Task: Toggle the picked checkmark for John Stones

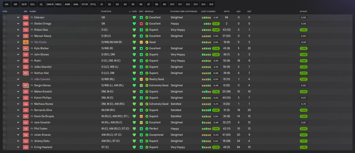Action: pos(4,55)
